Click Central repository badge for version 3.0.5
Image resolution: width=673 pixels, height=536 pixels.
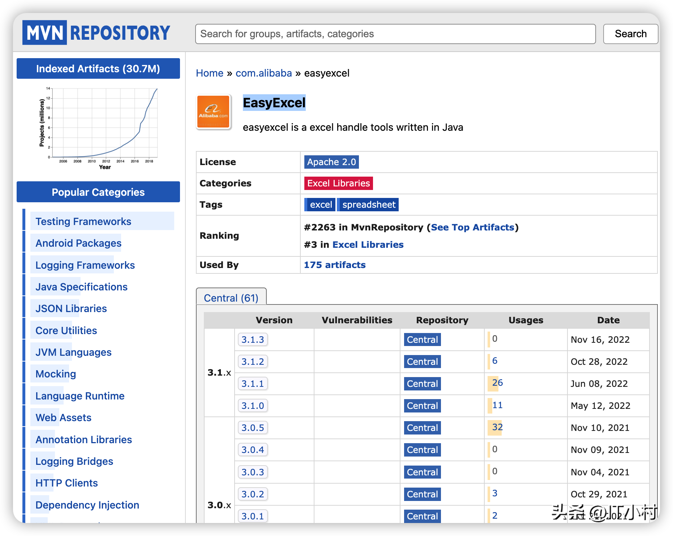coord(423,428)
